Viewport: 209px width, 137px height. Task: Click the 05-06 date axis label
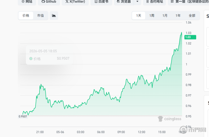click(x=60, y=132)
